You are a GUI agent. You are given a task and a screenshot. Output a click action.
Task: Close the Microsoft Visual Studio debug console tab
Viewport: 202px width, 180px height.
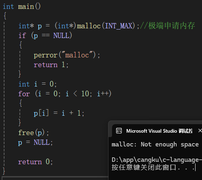(200, 131)
